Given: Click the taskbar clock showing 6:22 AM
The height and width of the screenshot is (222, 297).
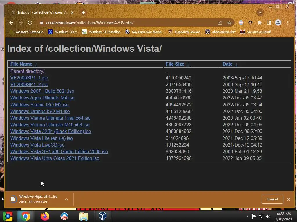Looking at the screenshot, I should click(x=284, y=216).
